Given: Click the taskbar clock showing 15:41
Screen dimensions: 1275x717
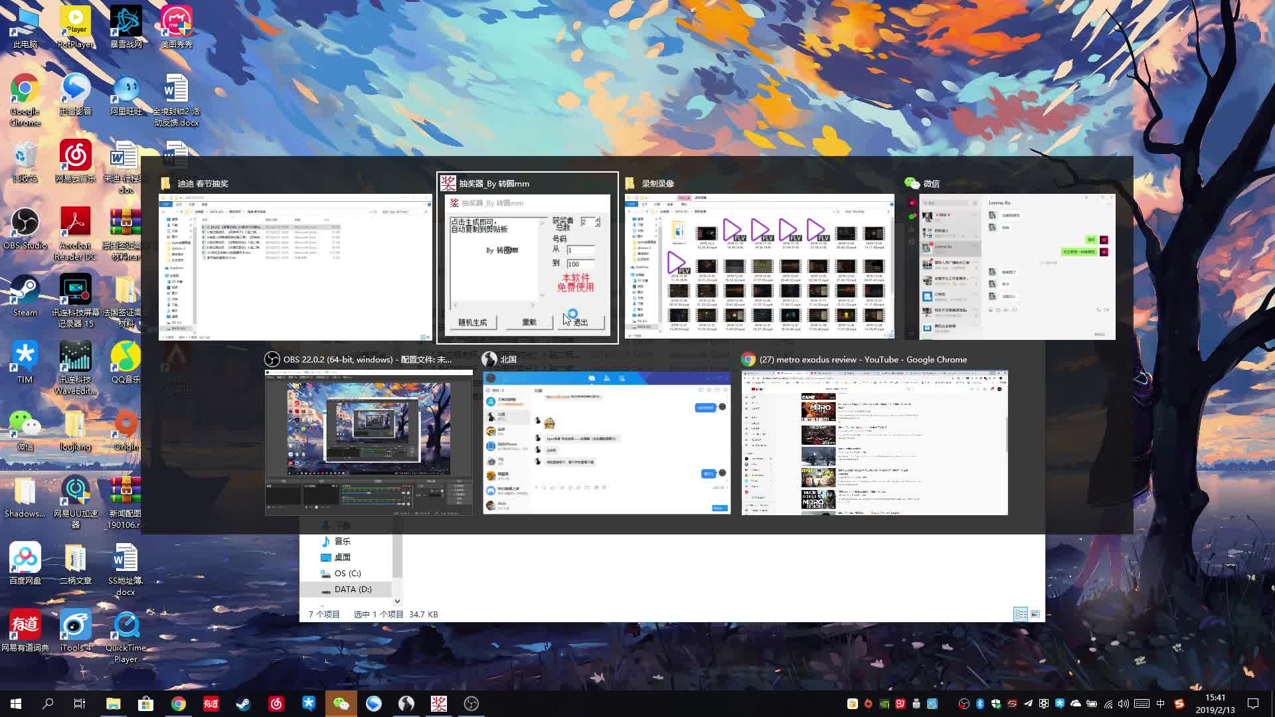Looking at the screenshot, I should [1215, 704].
